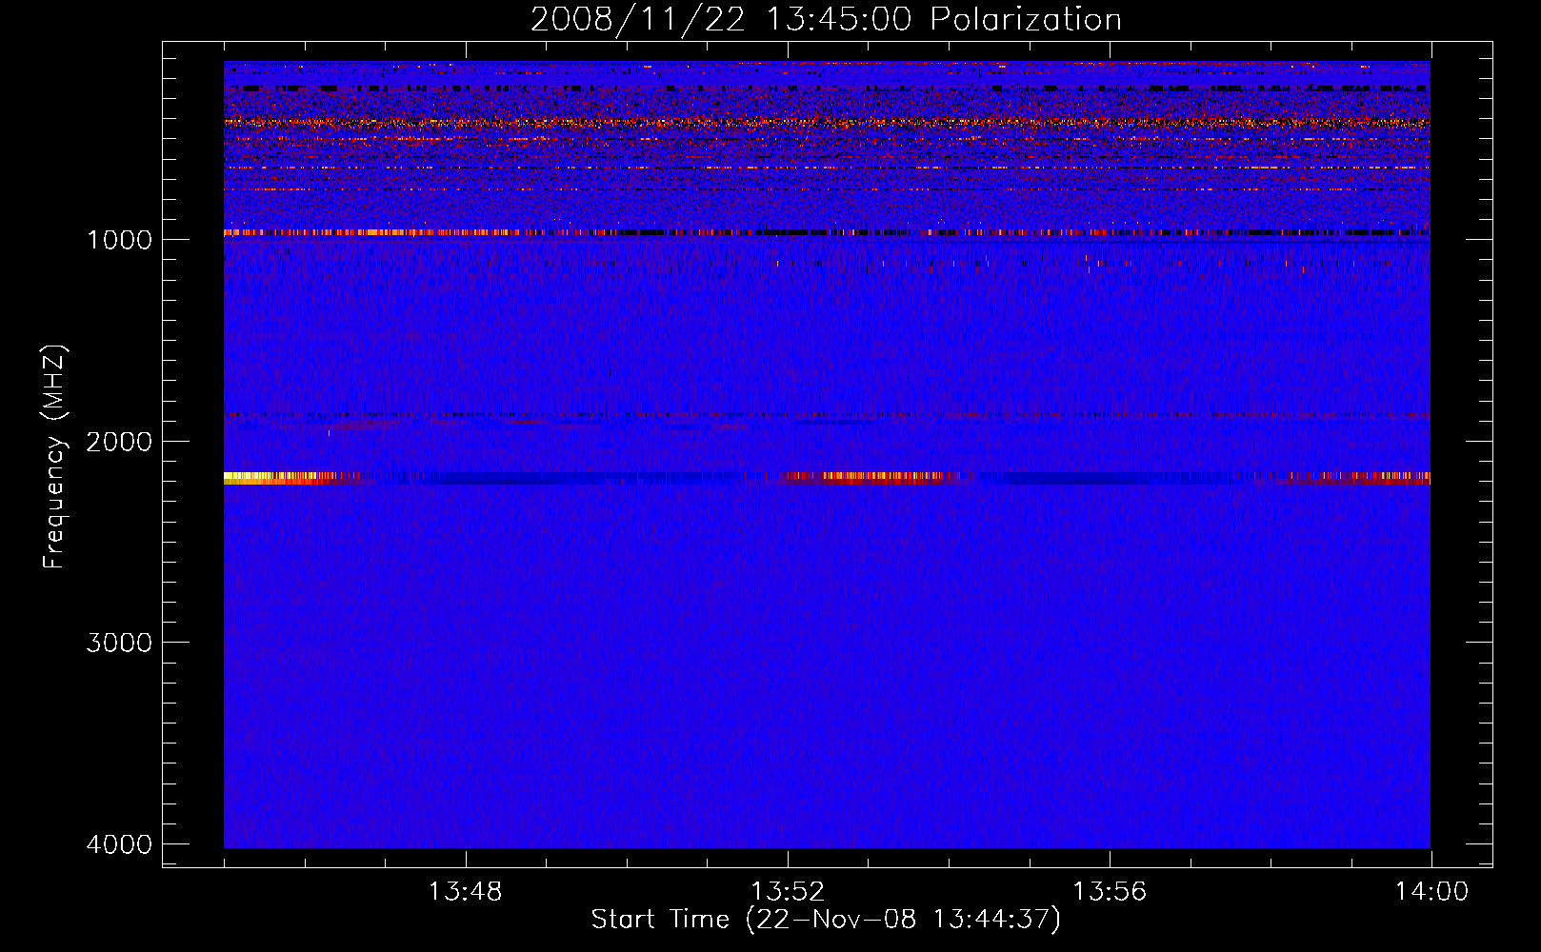Screen dimensions: 1541x952
Task: Click the 3000 frequency tick label
Action: 119,643
